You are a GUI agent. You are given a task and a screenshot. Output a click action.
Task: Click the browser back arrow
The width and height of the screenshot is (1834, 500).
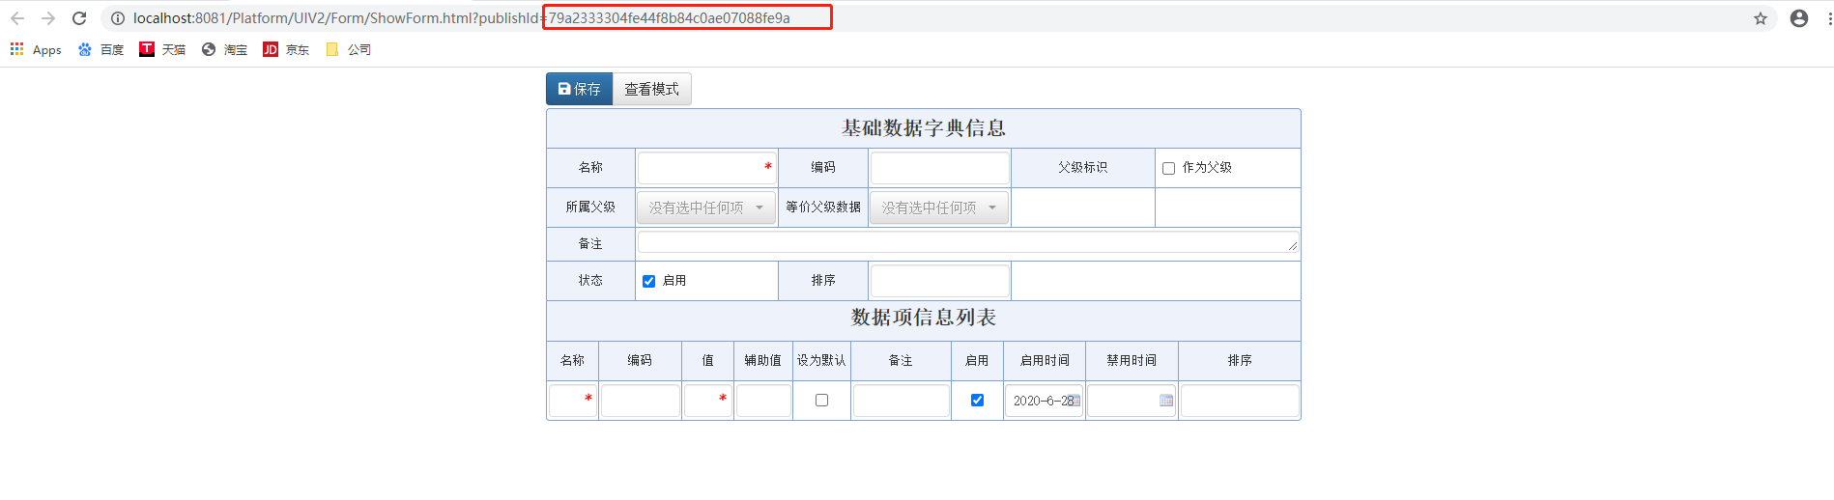point(17,18)
